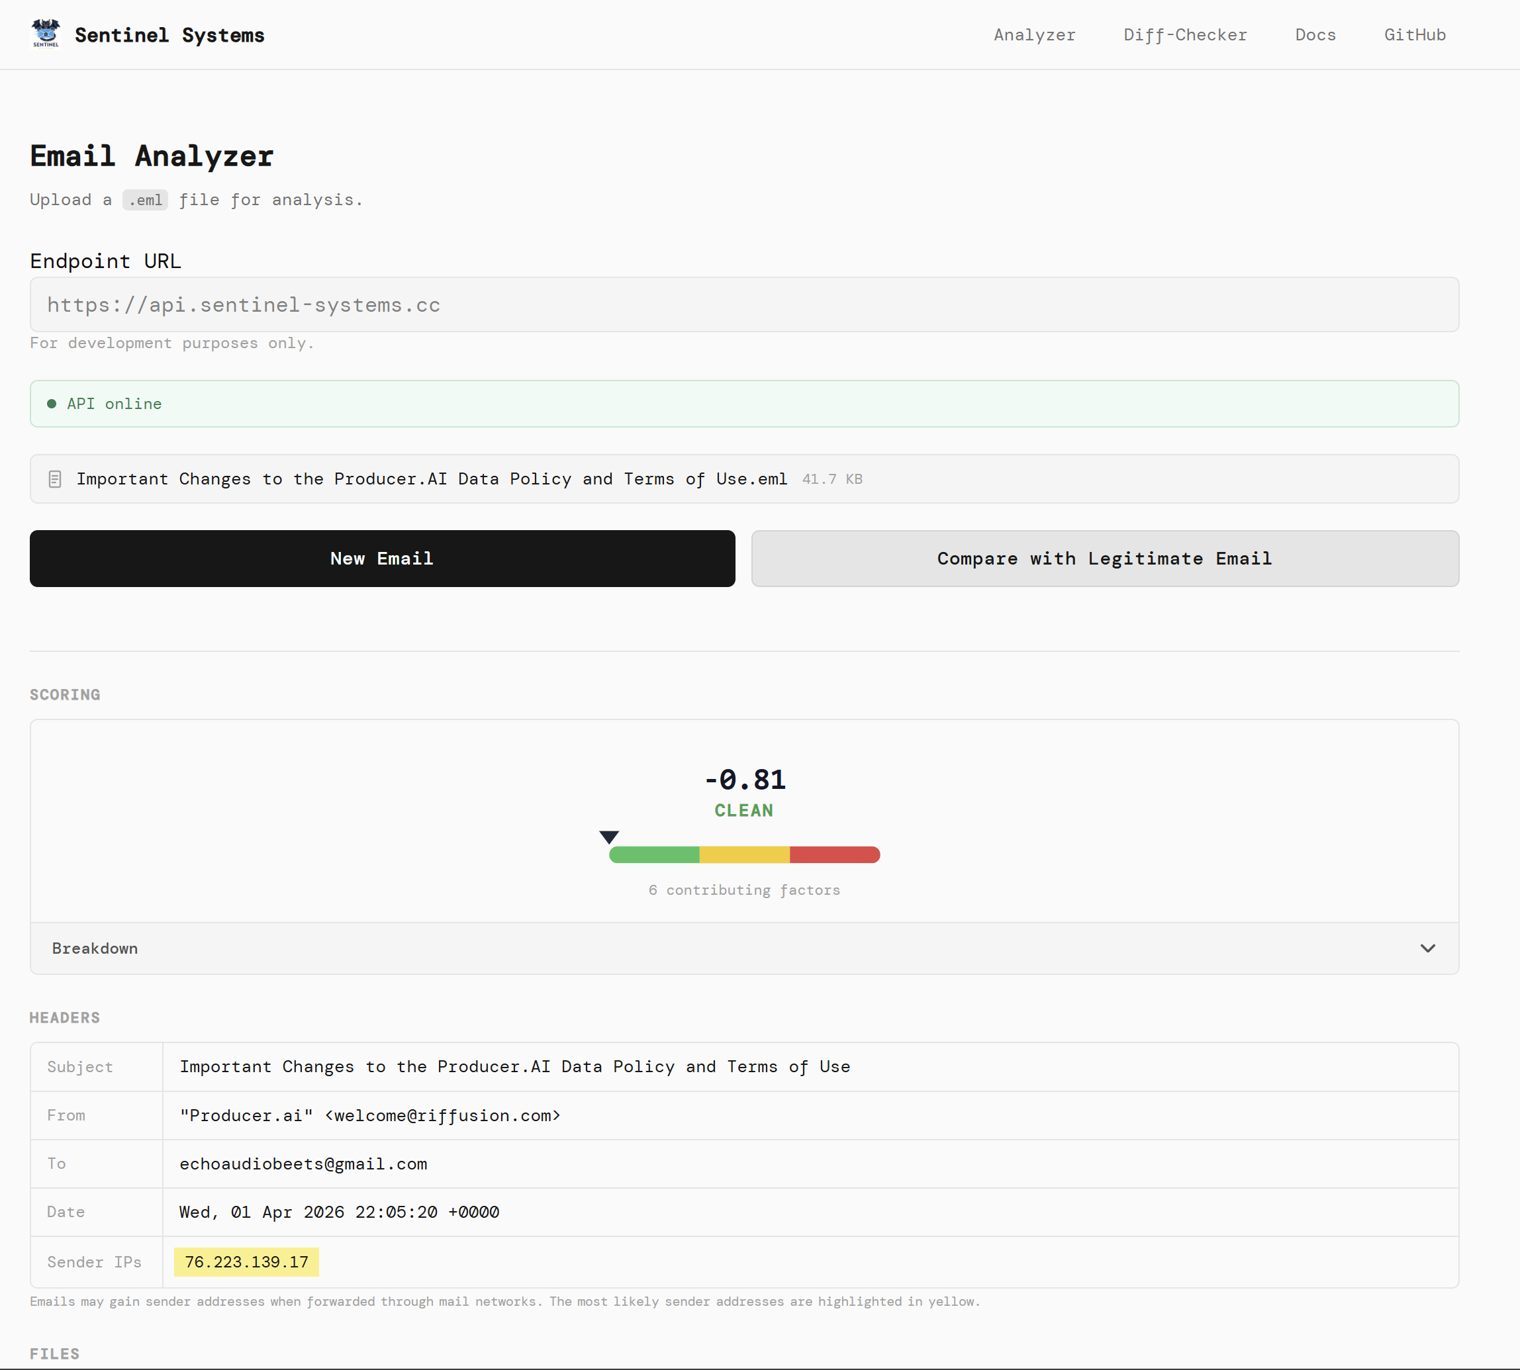
Task: Click the New Email button
Action: pyautogui.click(x=383, y=559)
